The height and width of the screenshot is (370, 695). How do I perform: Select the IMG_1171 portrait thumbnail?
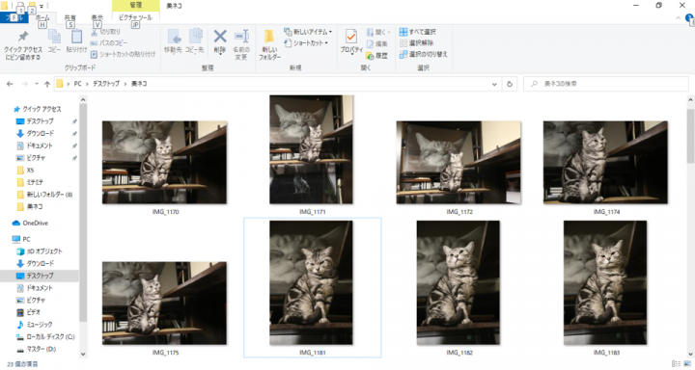[311, 149]
